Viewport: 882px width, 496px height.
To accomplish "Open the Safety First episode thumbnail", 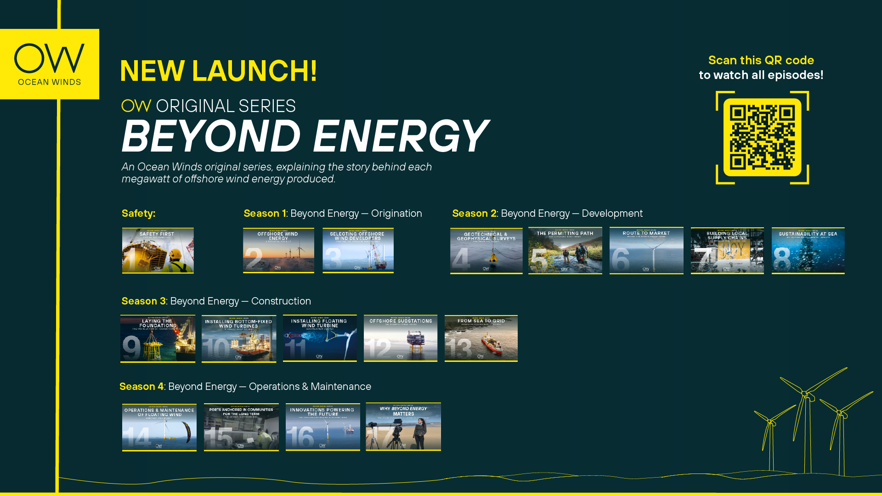I will click(158, 250).
